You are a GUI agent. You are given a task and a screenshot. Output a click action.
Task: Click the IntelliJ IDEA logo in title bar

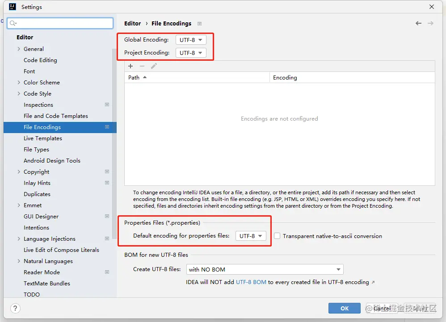click(13, 7)
